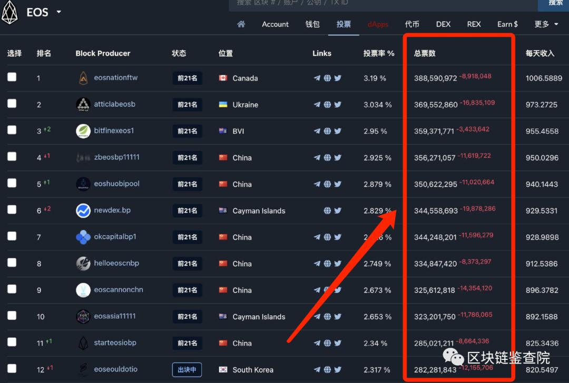Select eosnationftw checkbox
The image size is (569, 383).
12,77
